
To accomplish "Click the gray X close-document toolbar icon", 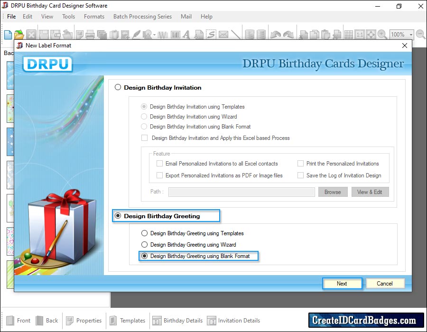I will pyautogui.click(x=31, y=35).
